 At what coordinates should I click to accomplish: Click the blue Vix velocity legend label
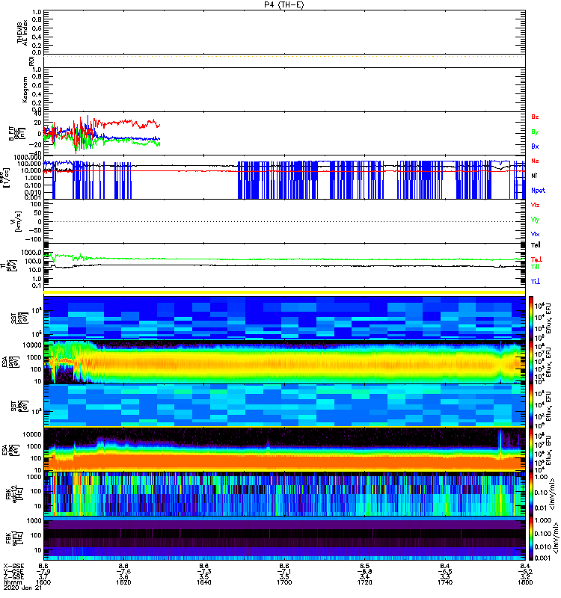click(535, 234)
